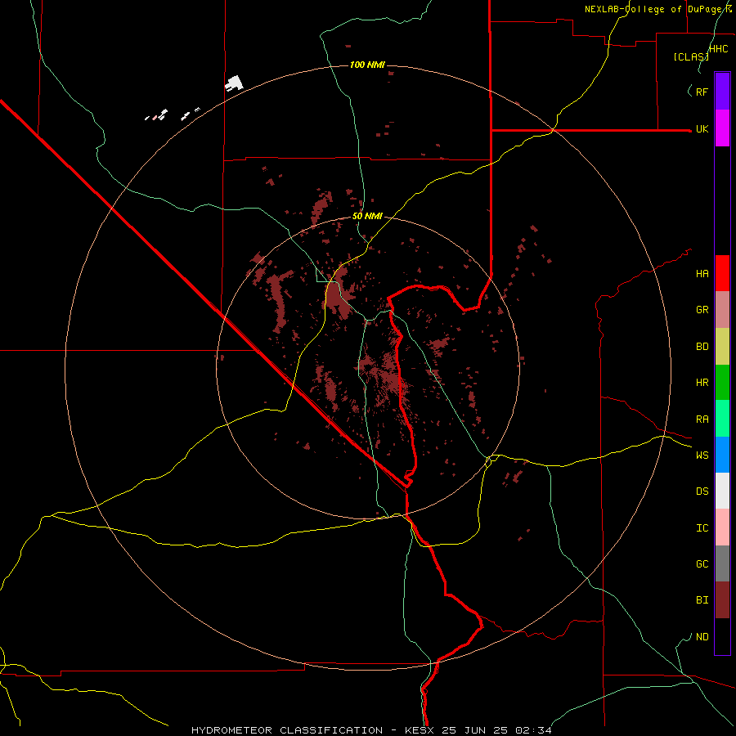This screenshot has height=736, width=736.
Task: Click the BI legend label
Action: point(702,600)
